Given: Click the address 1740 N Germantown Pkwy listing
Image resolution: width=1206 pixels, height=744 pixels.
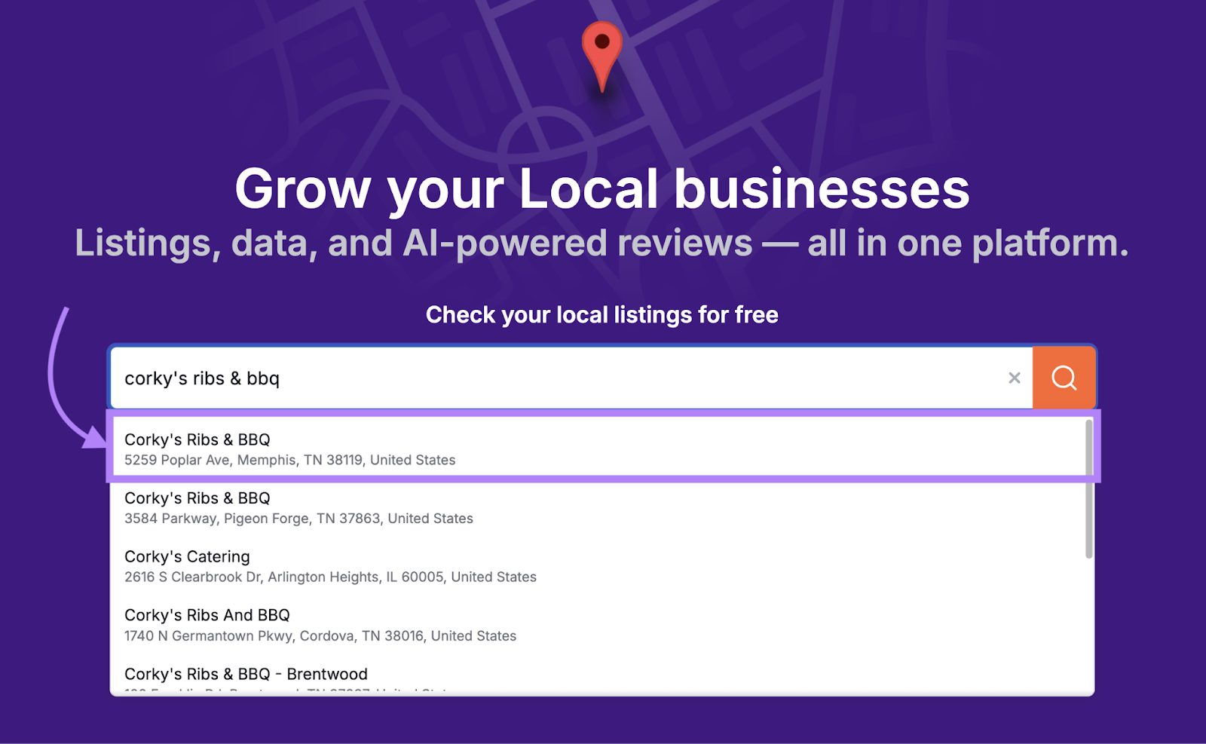Looking at the screenshot, I should (x=320, y=635).
